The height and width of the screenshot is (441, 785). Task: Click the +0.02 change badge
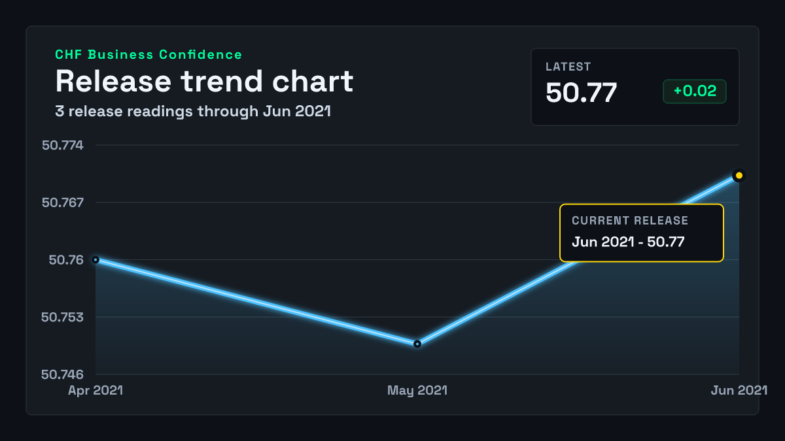coord(695,91)
